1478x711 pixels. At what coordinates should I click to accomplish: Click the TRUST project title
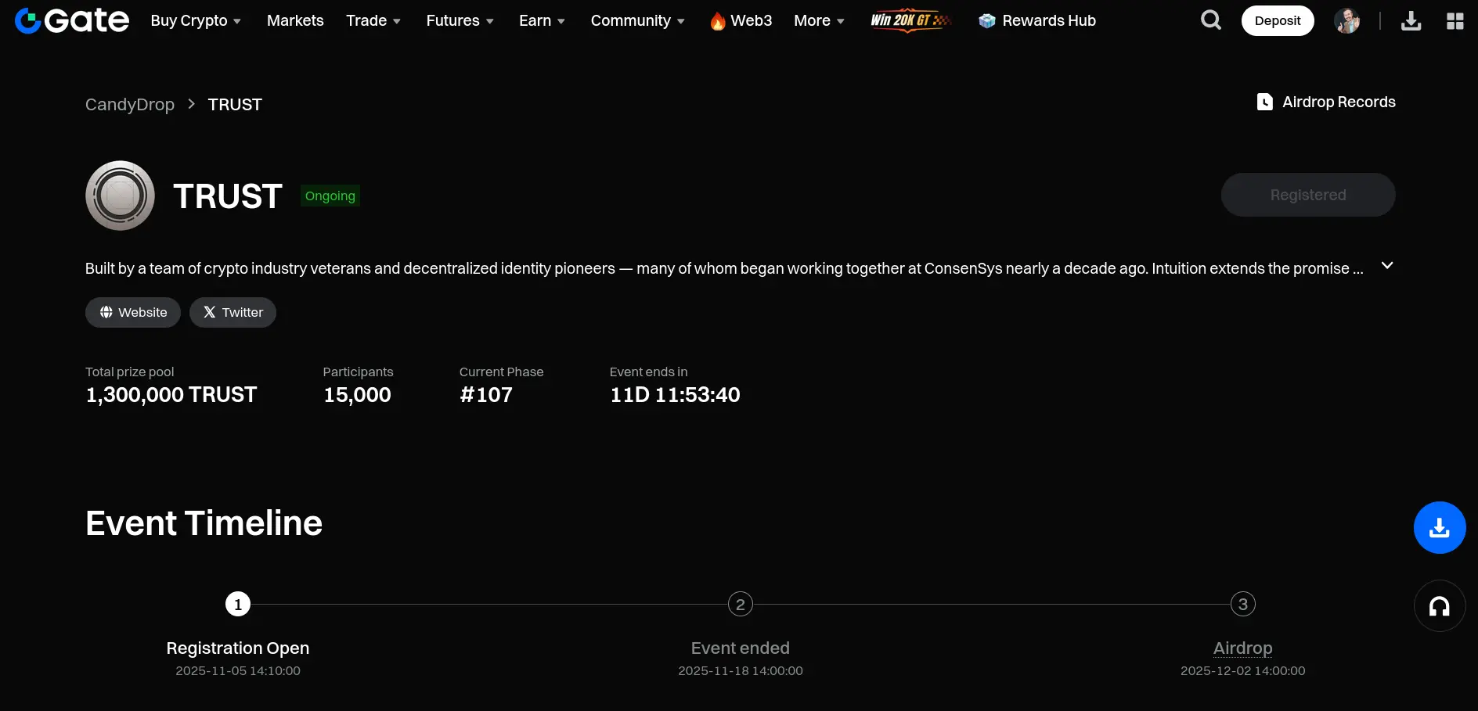point(228,196)
